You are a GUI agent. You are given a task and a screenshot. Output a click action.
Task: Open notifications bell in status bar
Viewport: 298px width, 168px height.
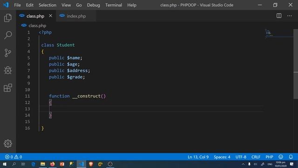click(291, 157)
